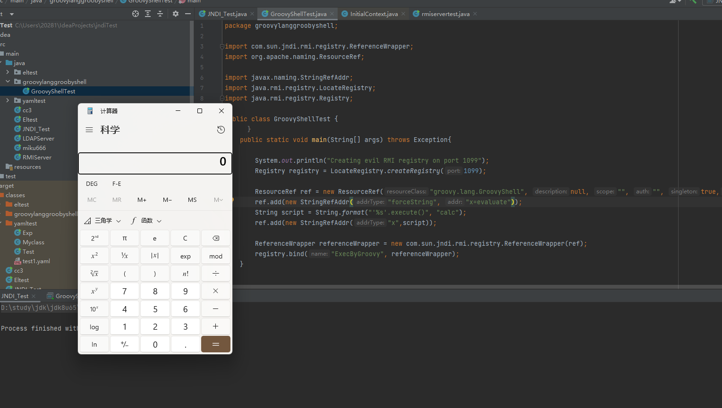Click the pi constant key

[125, 238]
